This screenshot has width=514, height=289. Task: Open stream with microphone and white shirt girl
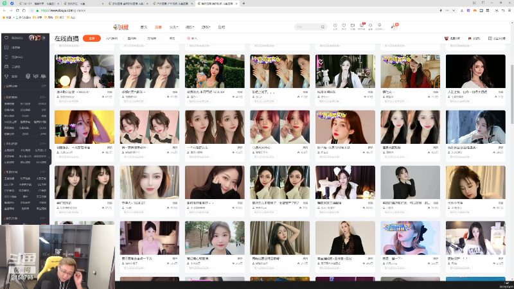click(475, 238)
